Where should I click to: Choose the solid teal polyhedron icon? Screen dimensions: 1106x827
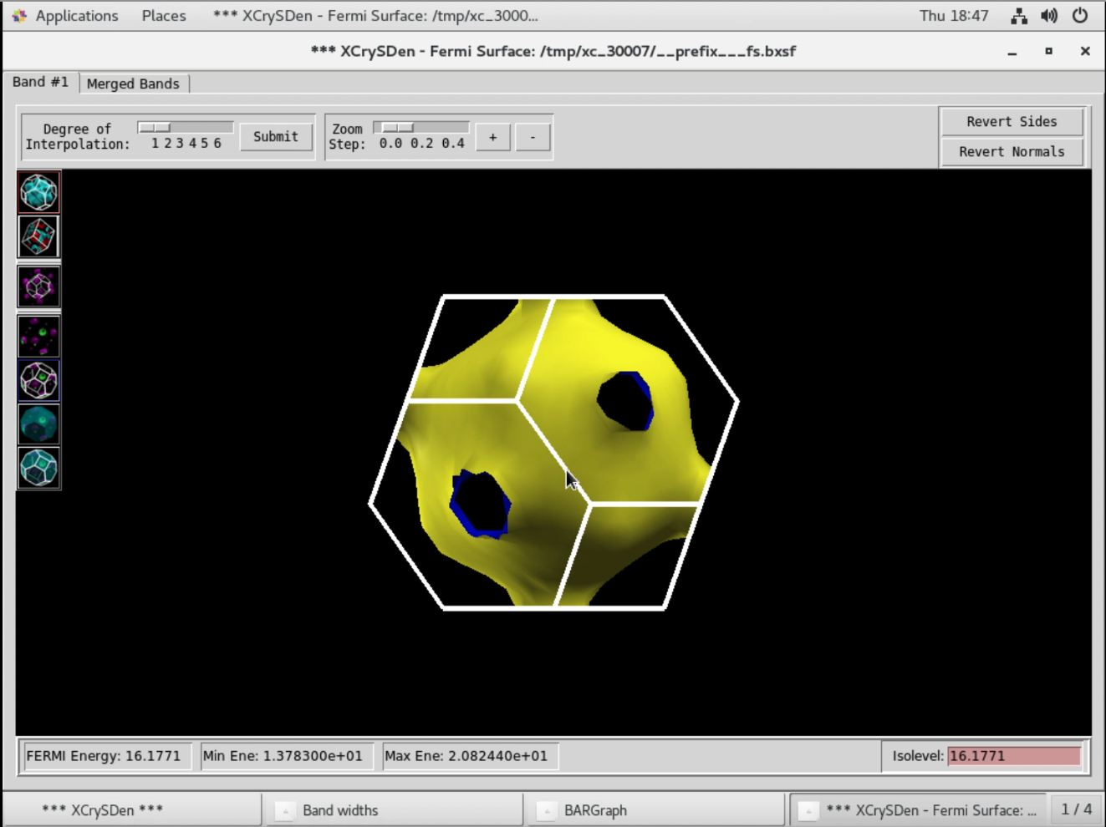(38, 424)
